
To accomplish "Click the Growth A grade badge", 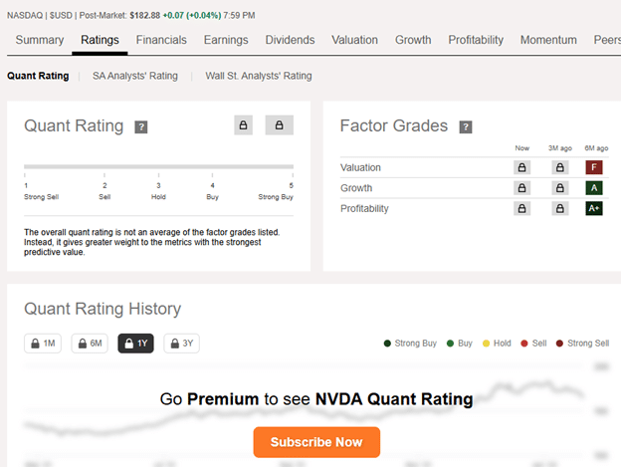I will pos(594,188).
